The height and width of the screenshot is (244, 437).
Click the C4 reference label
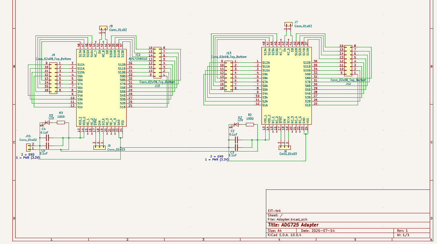coord(43,129)
